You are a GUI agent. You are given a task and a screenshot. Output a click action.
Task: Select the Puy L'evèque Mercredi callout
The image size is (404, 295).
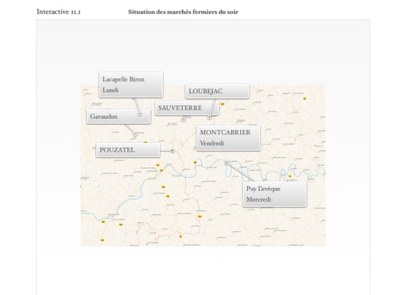pos(274,194)
